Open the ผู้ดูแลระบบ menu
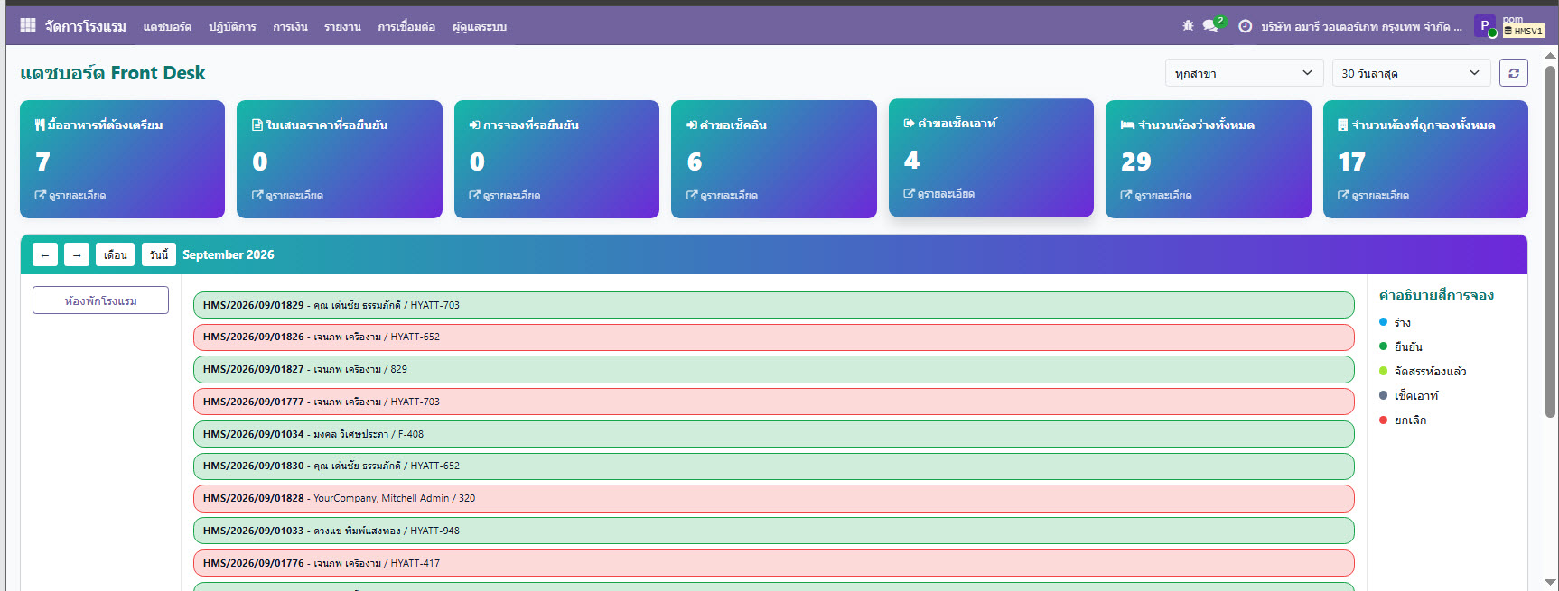This screenshot has height=591, width=1559. click(x=479, y=27)
